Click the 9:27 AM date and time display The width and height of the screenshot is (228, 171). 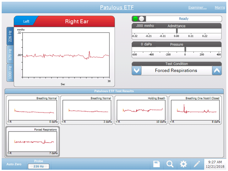[215, 164]
